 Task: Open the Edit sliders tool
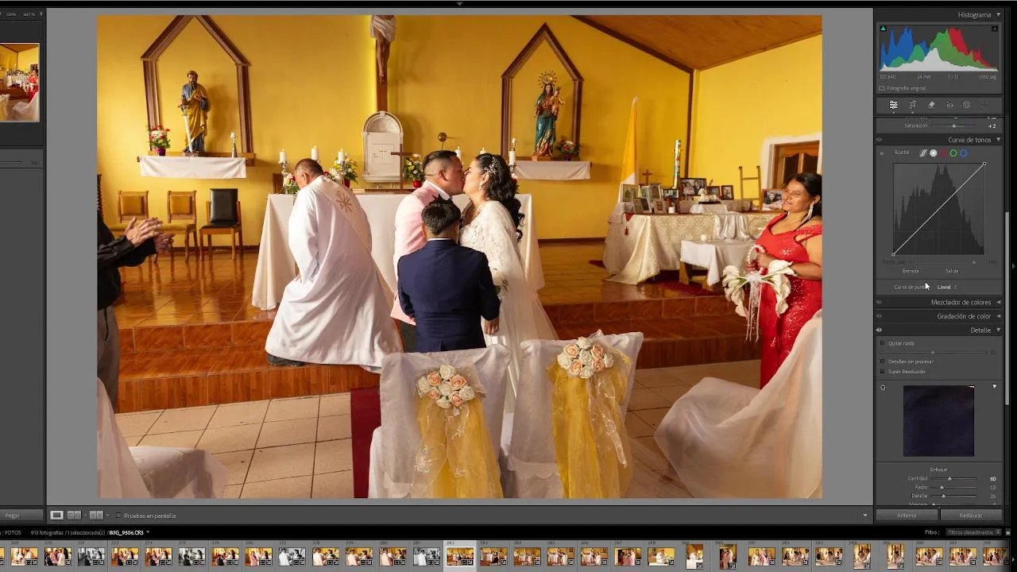[x=893, y=105]
